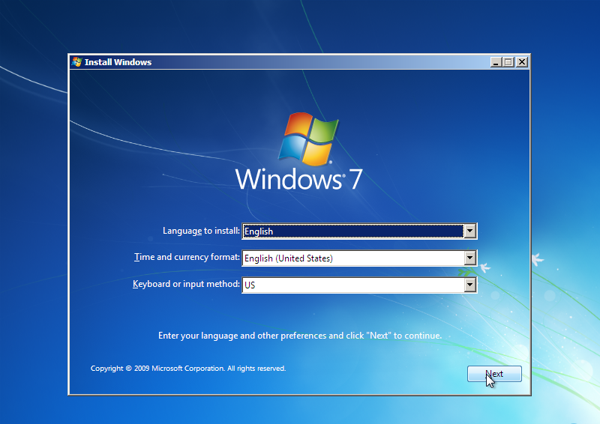Click the Next button
This screenshot has height=424, width=600.
pyautogui.click(x=494, y=374)
